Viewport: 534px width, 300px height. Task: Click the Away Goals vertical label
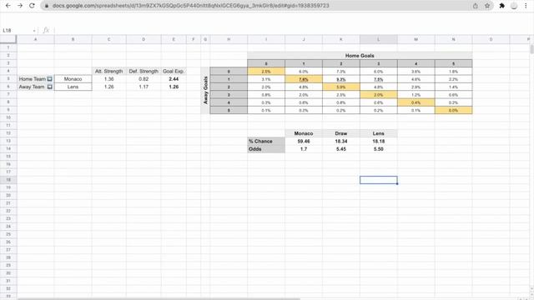point(205,90)
